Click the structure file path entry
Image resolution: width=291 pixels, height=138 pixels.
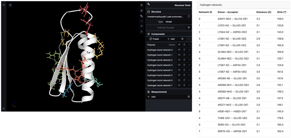coord(166,17)
